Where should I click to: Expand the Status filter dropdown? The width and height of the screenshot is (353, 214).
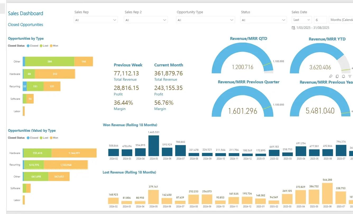point(263,20)
